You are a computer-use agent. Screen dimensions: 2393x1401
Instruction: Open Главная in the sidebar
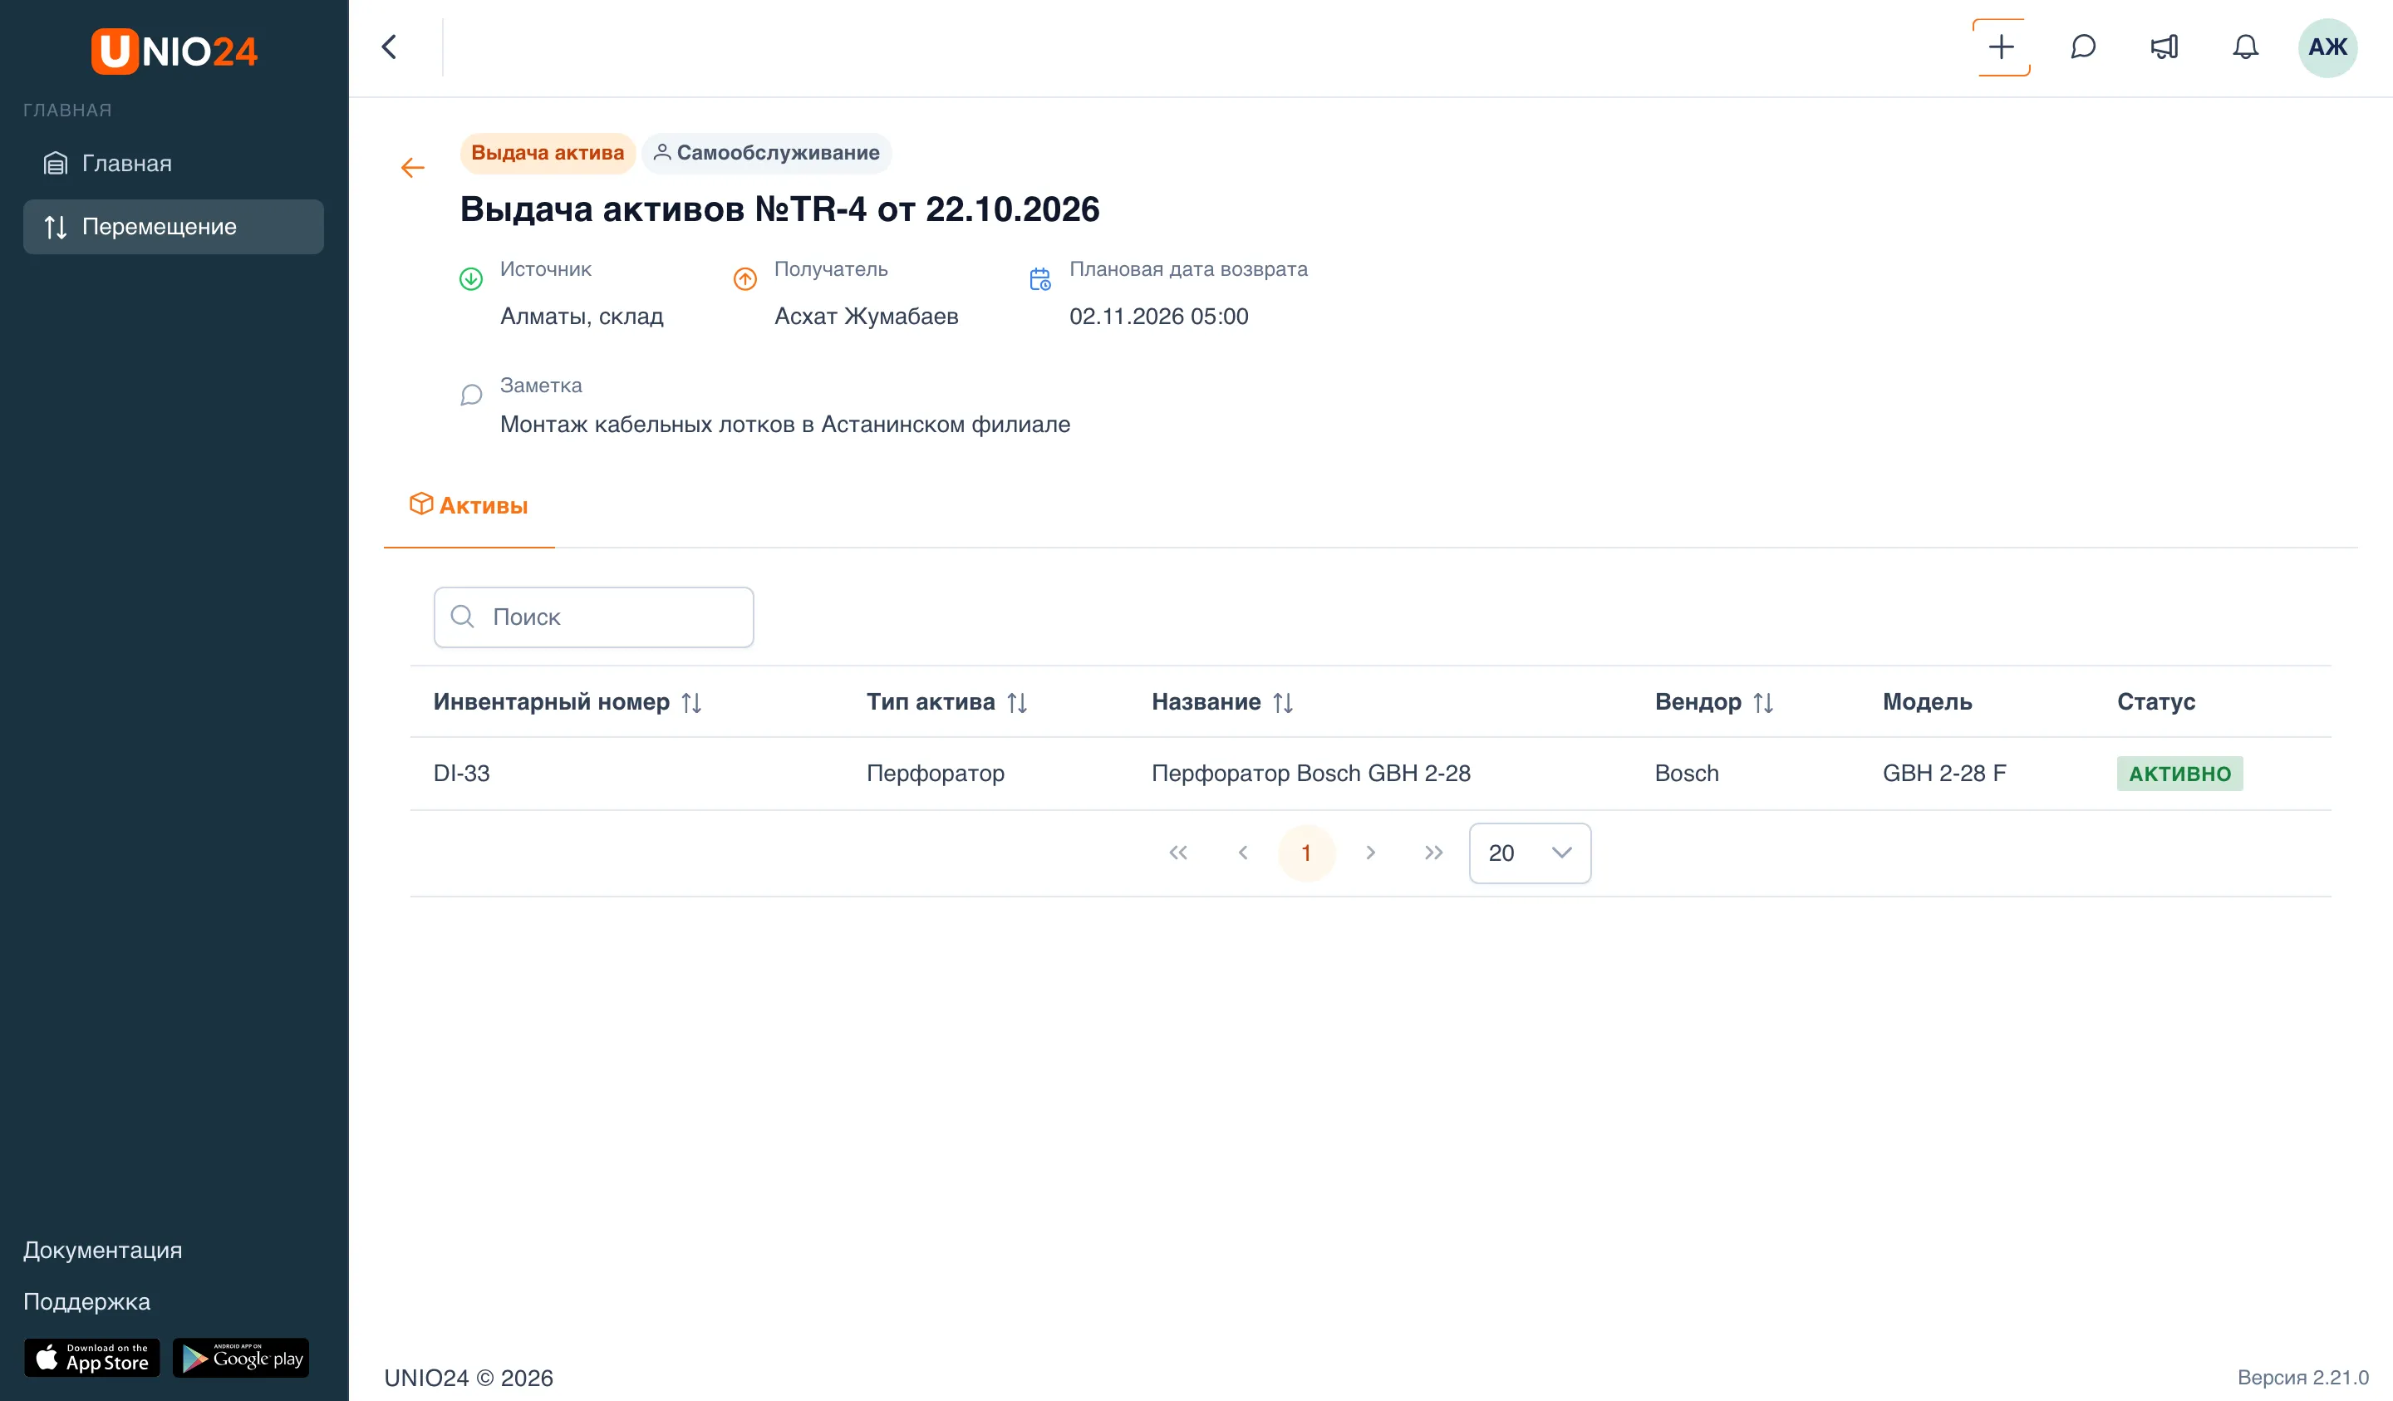pos(174,164)
